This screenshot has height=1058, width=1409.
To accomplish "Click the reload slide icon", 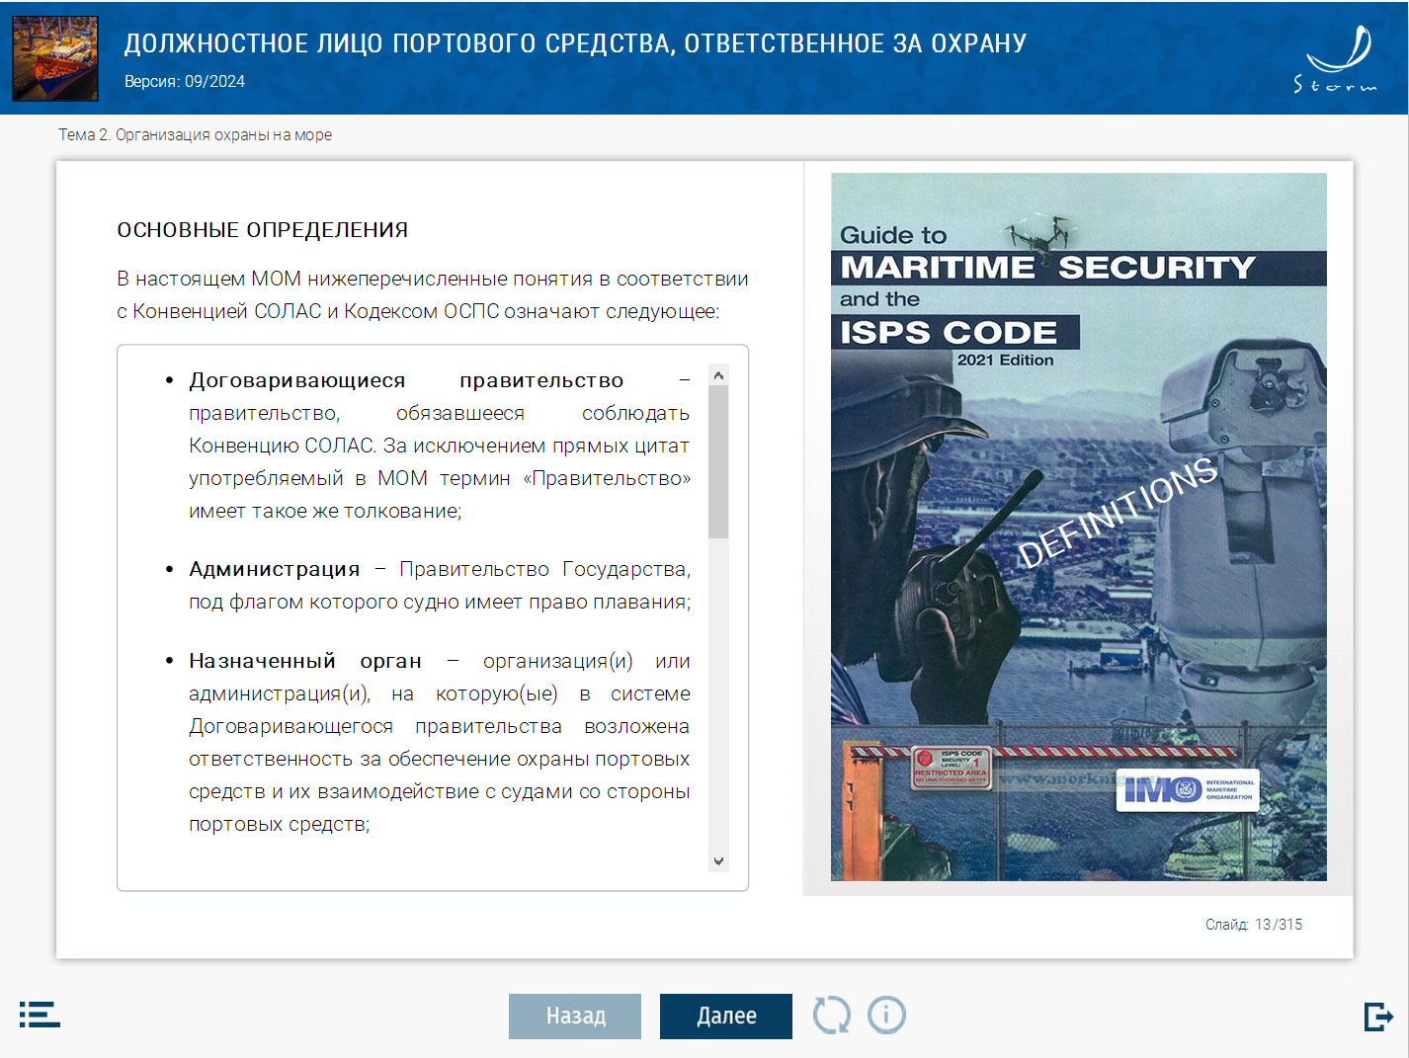I will 831,1015.
